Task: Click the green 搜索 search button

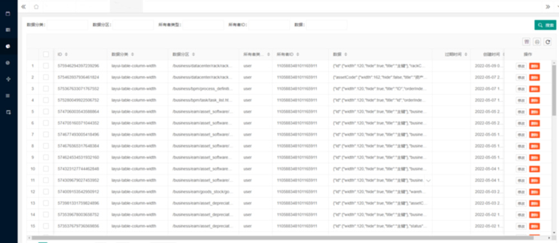Action: tap(545, 25)
